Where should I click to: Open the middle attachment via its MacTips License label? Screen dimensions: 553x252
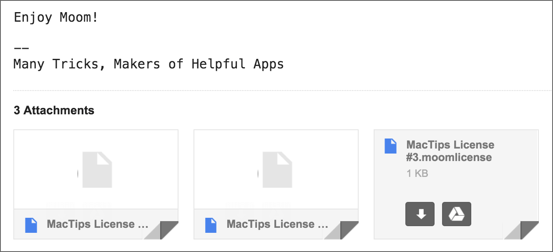277,224
